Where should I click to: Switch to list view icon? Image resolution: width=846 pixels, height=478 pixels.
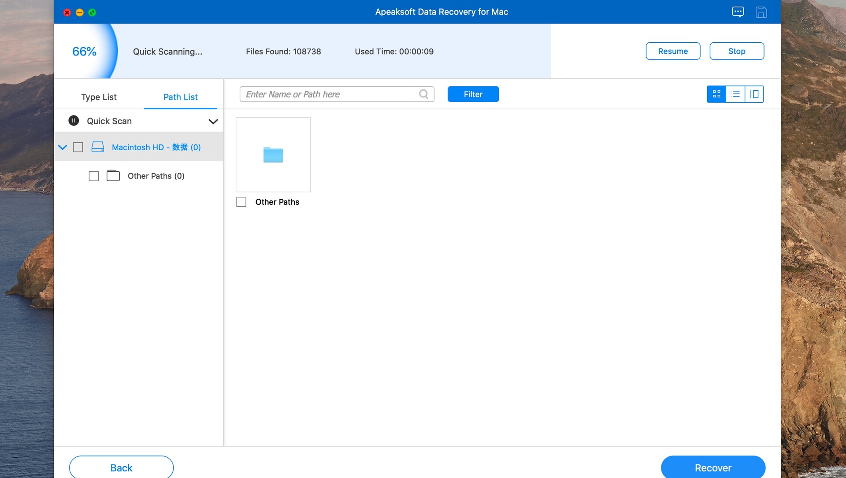coord(735,94)
